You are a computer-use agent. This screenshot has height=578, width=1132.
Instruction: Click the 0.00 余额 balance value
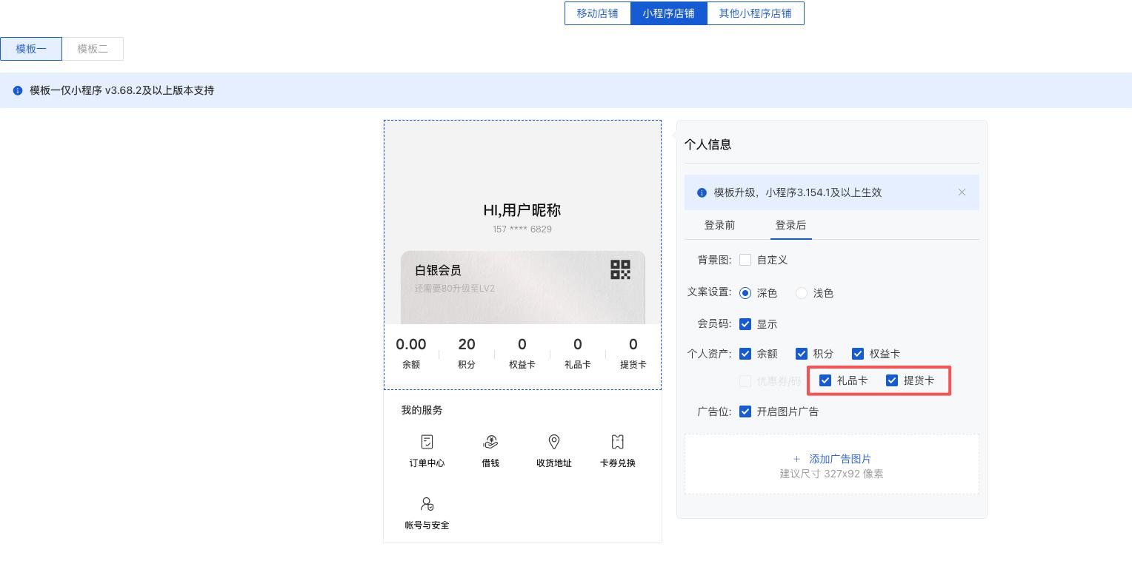pyautogui.click(x=411, y=344)
